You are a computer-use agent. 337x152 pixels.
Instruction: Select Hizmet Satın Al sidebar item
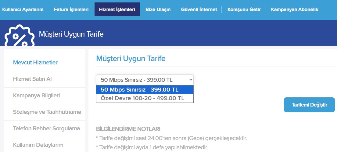[x=32, y=79]
